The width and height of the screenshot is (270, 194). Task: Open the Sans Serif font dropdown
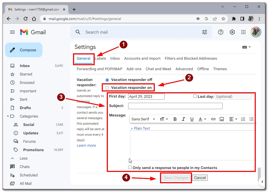pyautogui.click(x=143, y=119)
